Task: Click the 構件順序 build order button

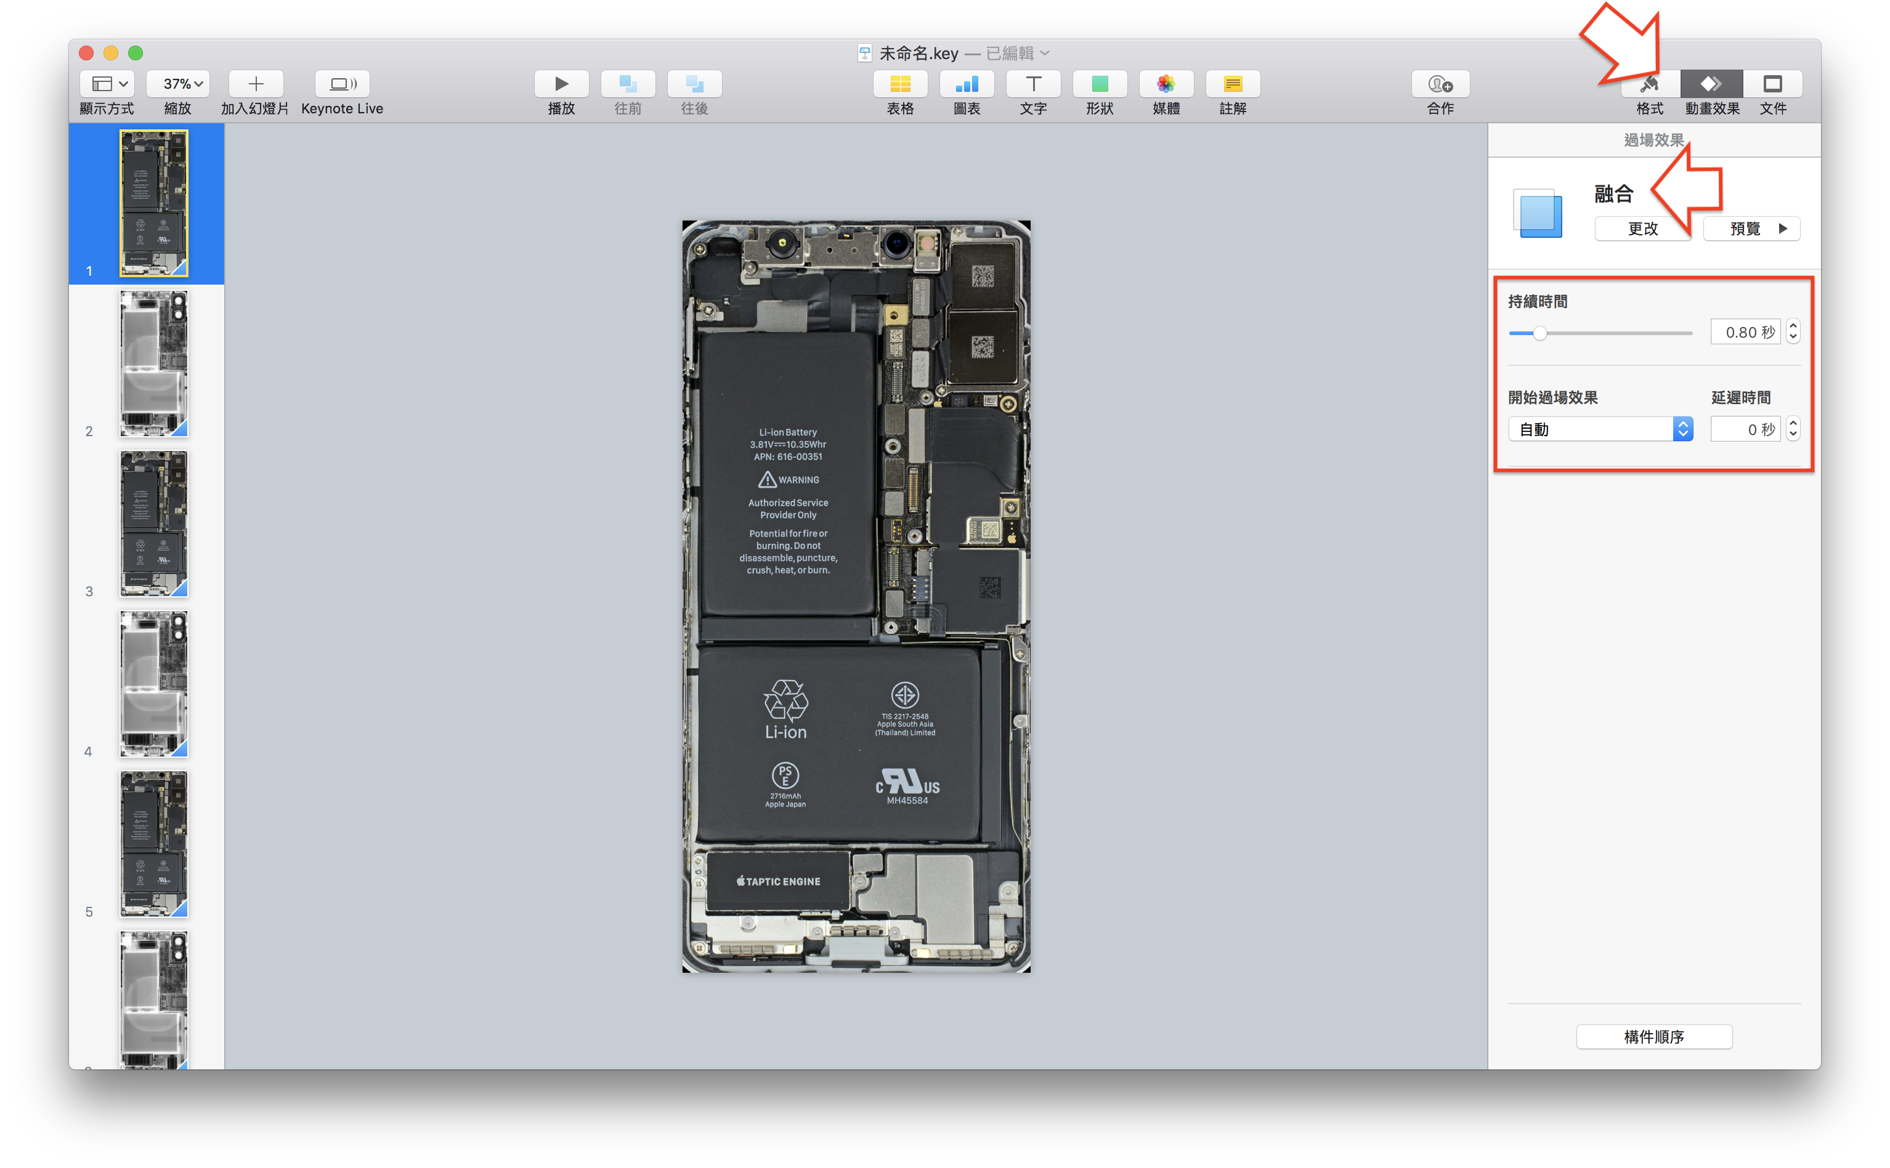Action: (x=1653, y=1037)
